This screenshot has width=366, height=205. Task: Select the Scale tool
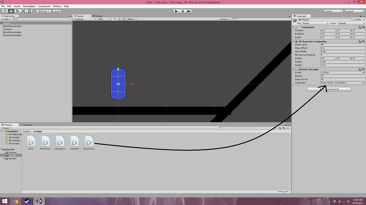coord(23,11)
